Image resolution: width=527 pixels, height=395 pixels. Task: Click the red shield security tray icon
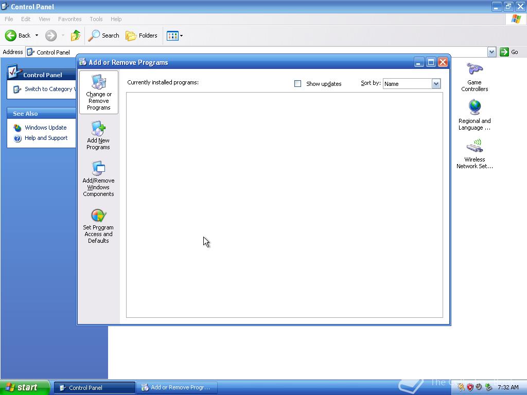click(470, 387)
